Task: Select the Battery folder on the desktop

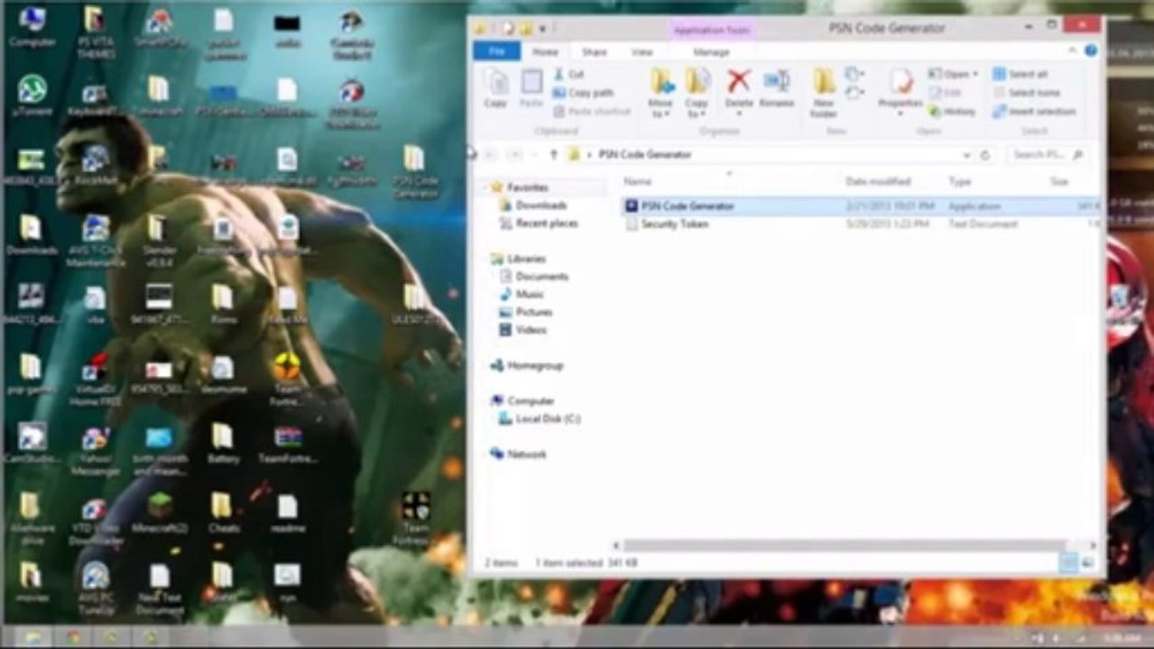Action: [x=222, y=443]
